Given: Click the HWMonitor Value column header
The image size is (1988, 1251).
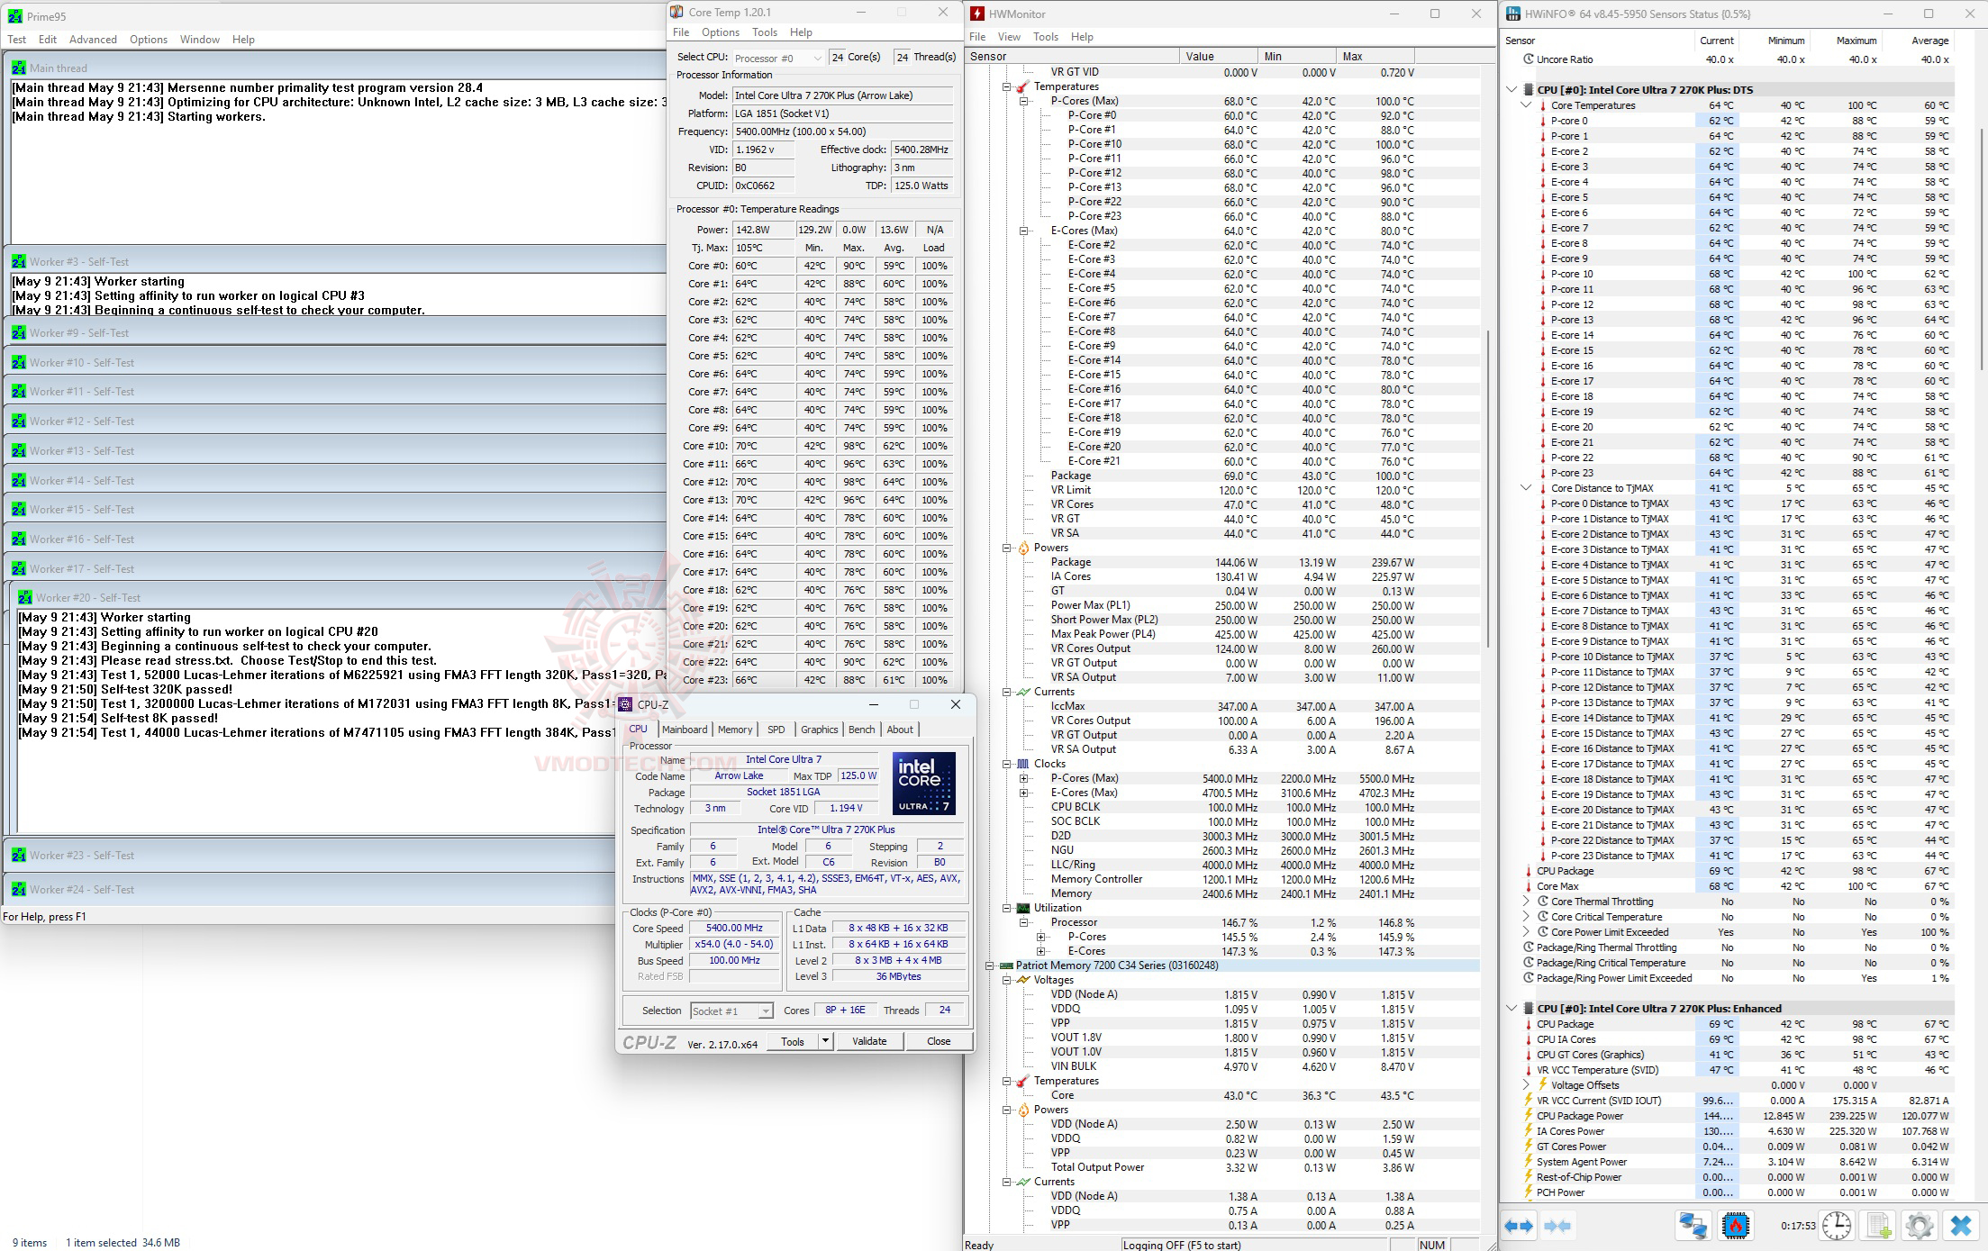Looking at the screenshot, I should coord(1218,56).
